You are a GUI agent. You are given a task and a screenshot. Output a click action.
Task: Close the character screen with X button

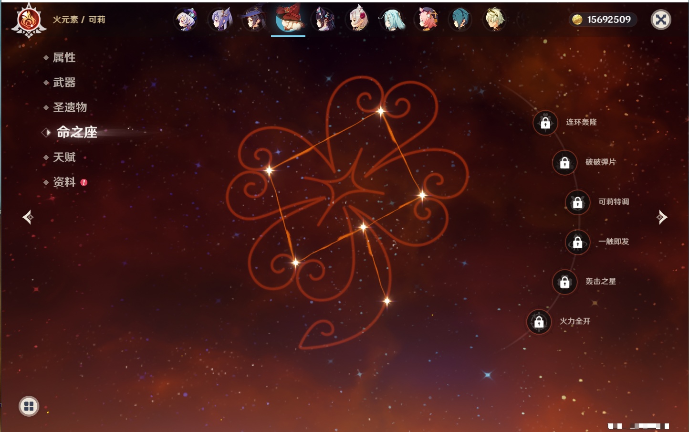pyautogui.click(x=661, y=20)
